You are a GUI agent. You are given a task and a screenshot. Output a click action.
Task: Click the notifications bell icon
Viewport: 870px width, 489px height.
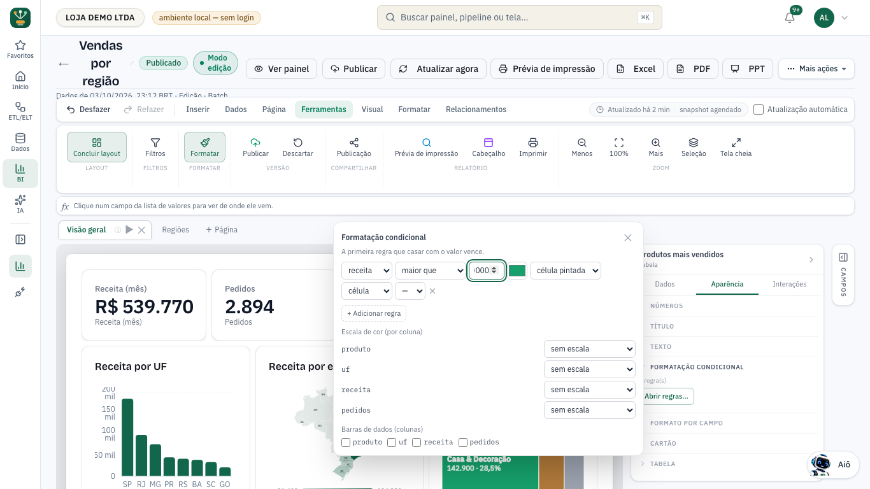click(x=790, y=18)
